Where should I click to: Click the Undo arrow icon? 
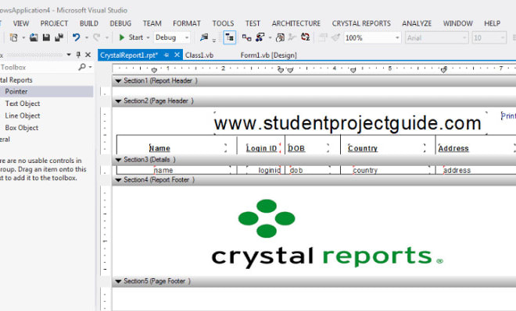coord(77,37)
